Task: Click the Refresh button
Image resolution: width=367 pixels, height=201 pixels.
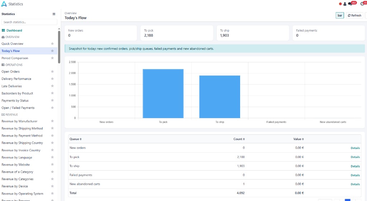Action: [x=354, y=15]
